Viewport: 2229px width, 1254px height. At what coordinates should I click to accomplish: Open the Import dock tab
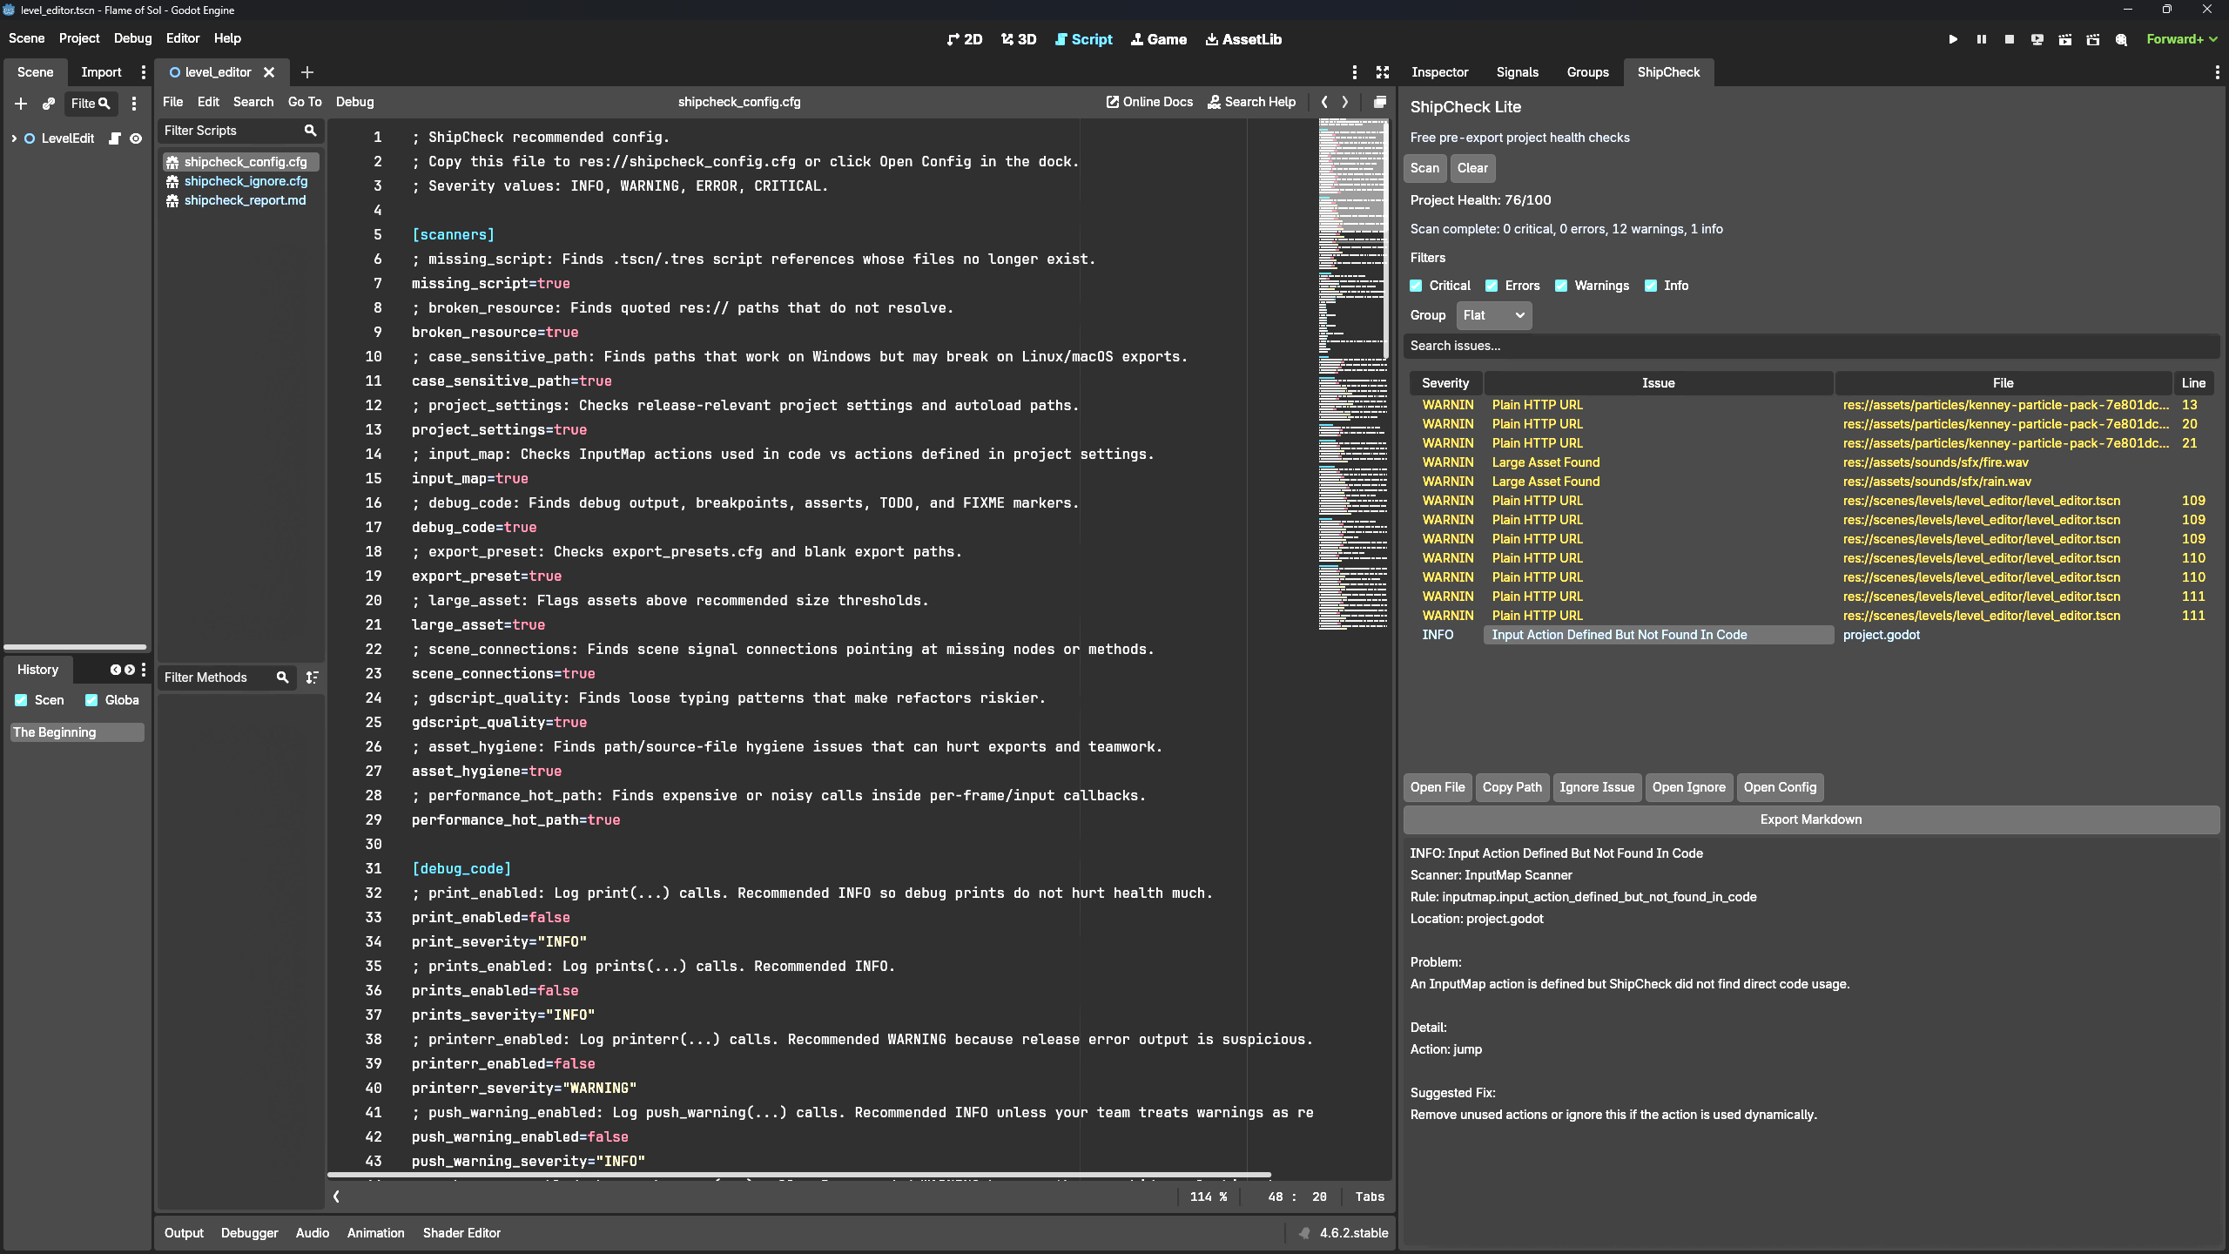[101, 72]
